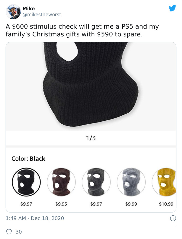Choose the dark gray balaclava swatch
182x239 pixels.
click(96, 182)
